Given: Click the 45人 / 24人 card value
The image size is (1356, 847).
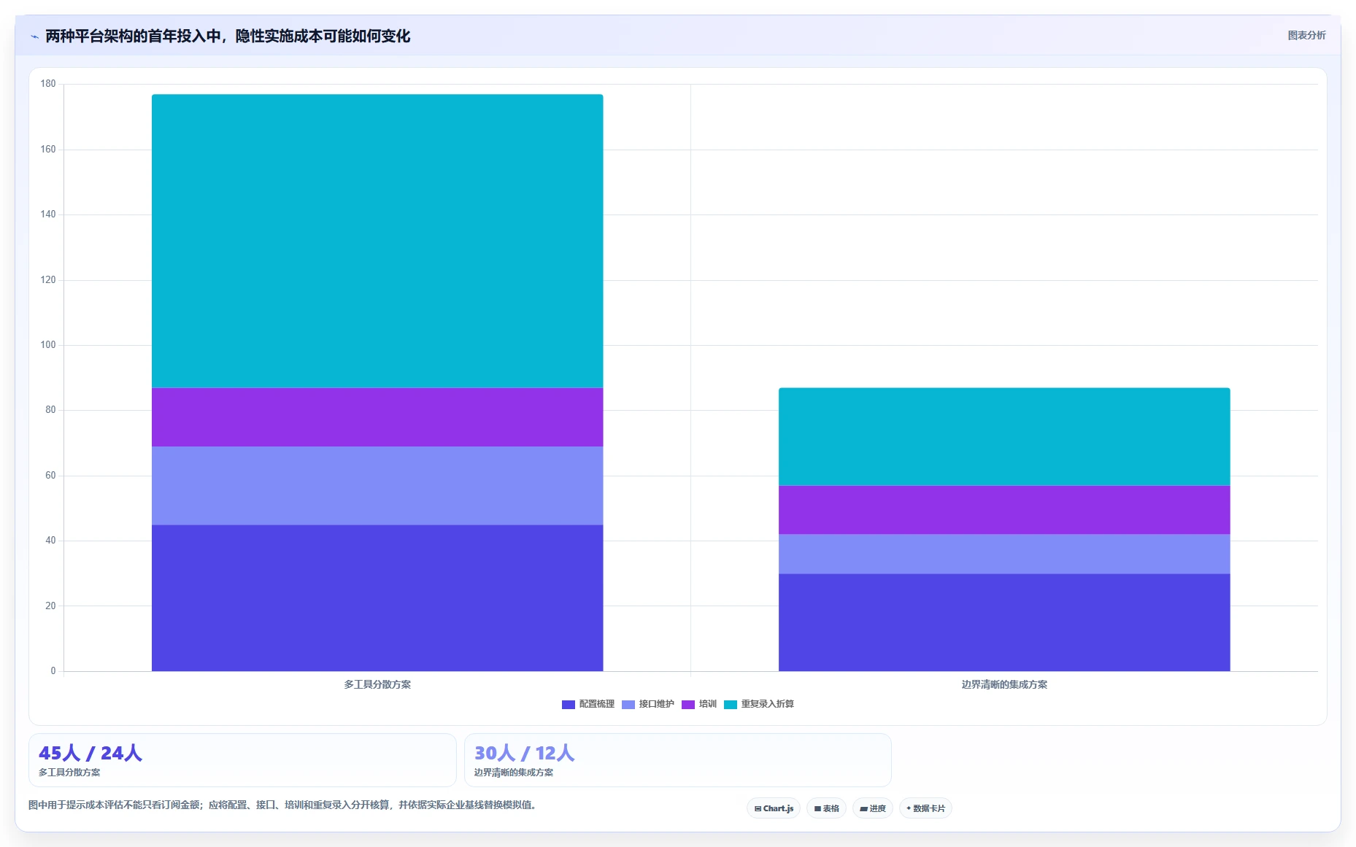Looking at the screenshot, I should tap(90, 753).
